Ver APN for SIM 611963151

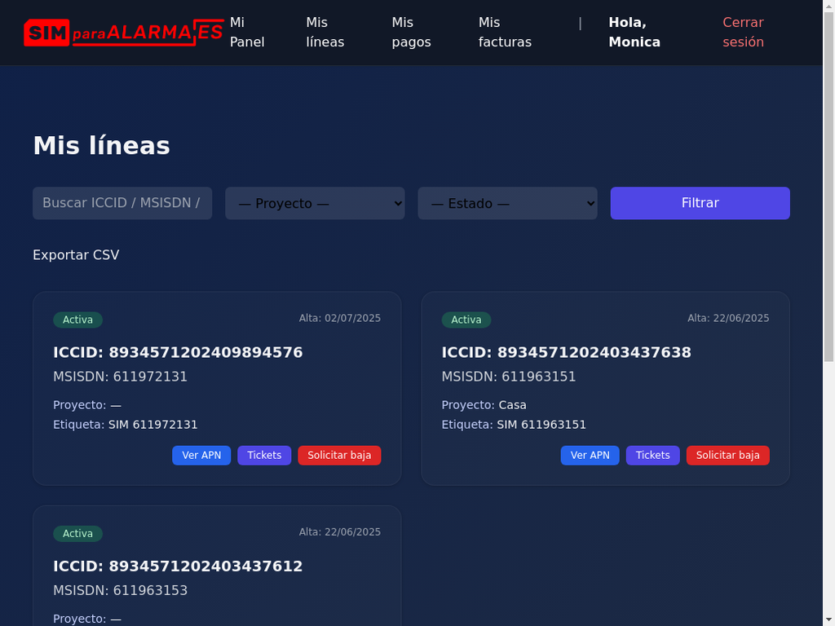tap(590, 455)
